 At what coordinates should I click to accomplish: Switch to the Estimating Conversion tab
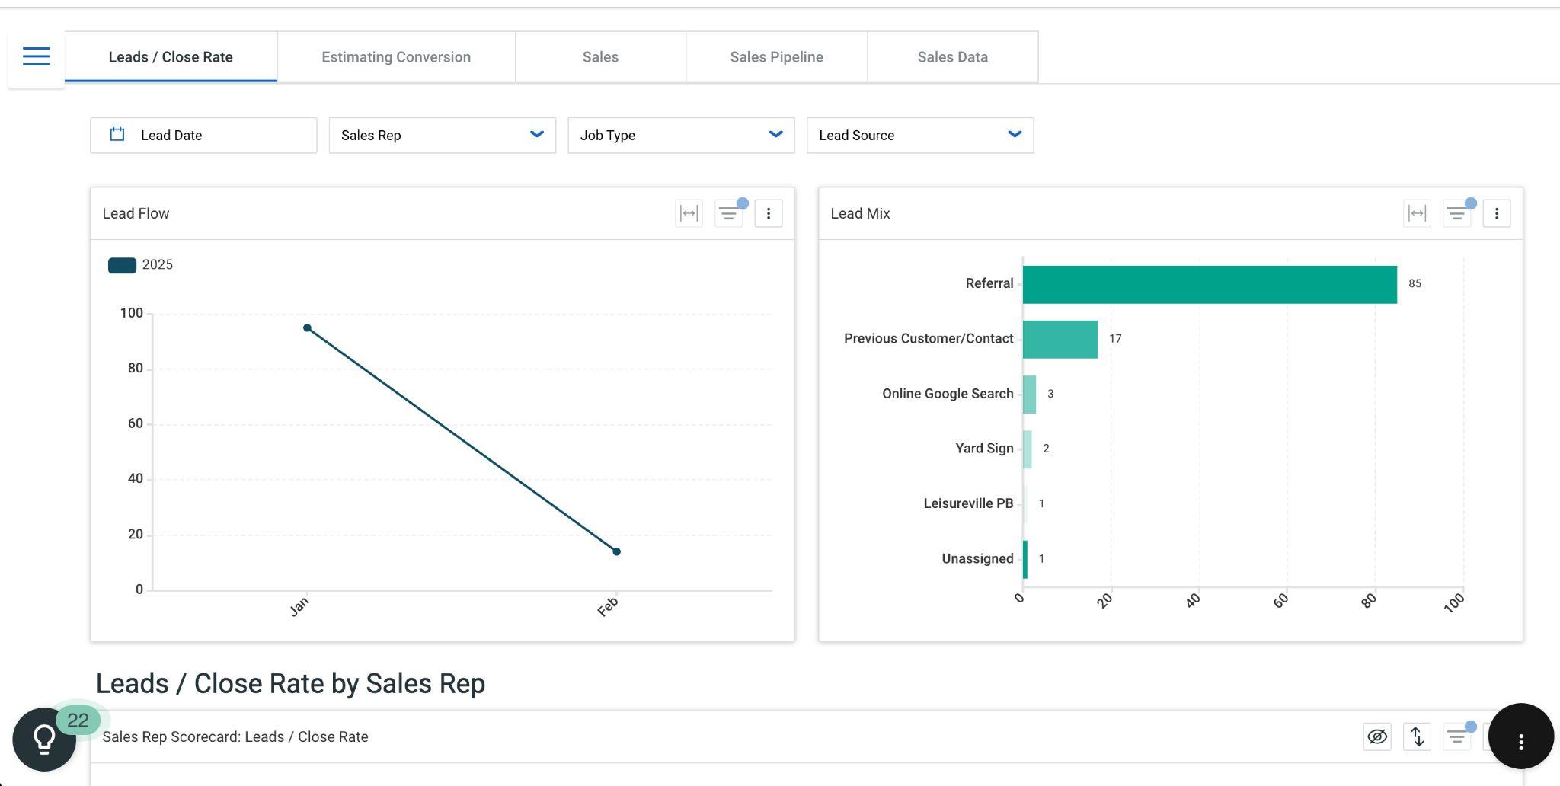click(396, 57)
